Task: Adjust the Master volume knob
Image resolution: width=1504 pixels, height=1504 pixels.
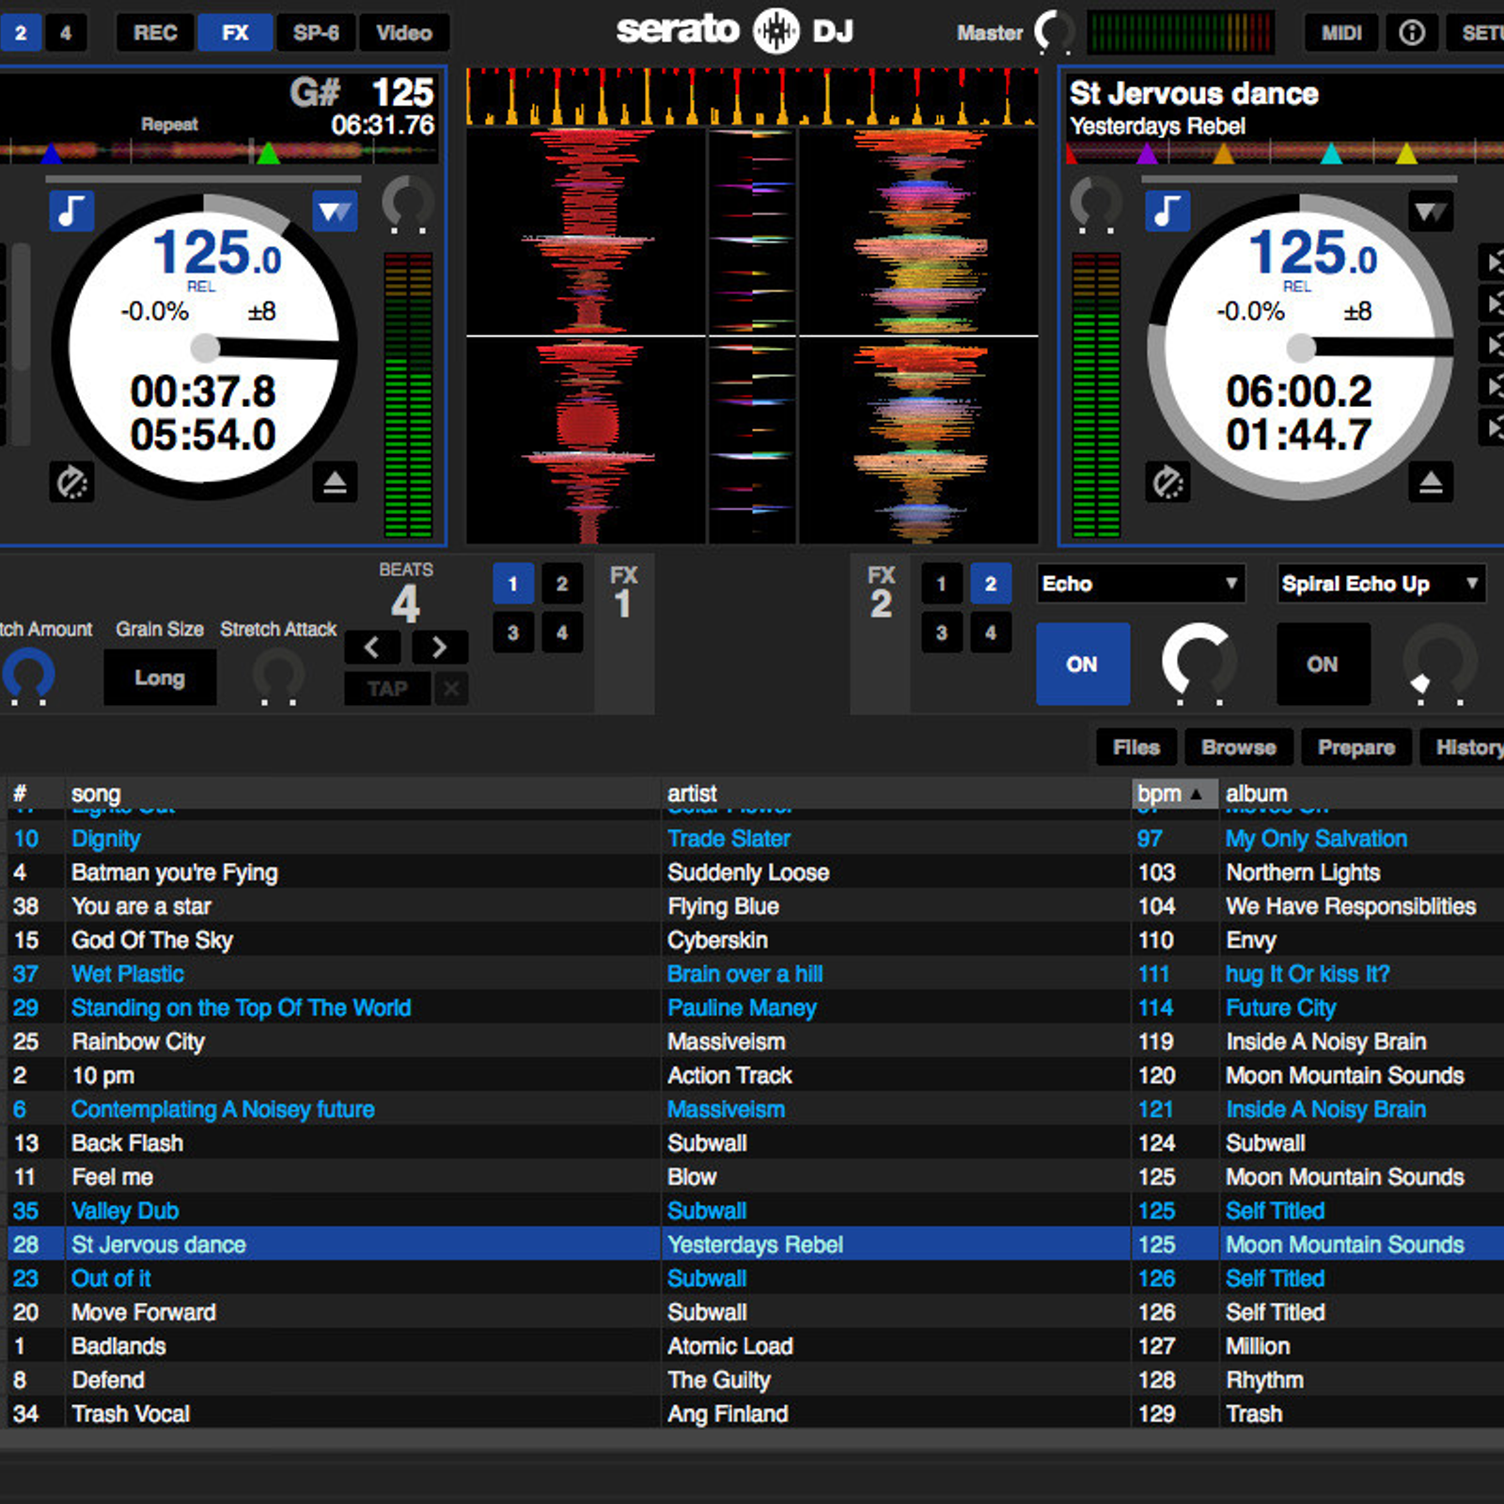Action: [x=1055, y=32]
